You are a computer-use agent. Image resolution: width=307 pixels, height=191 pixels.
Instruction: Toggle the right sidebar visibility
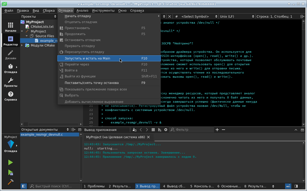pos(296,186)
